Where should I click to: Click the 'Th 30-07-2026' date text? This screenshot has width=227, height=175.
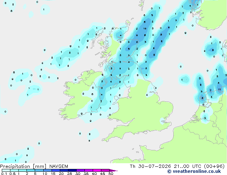tap(150, 166)
